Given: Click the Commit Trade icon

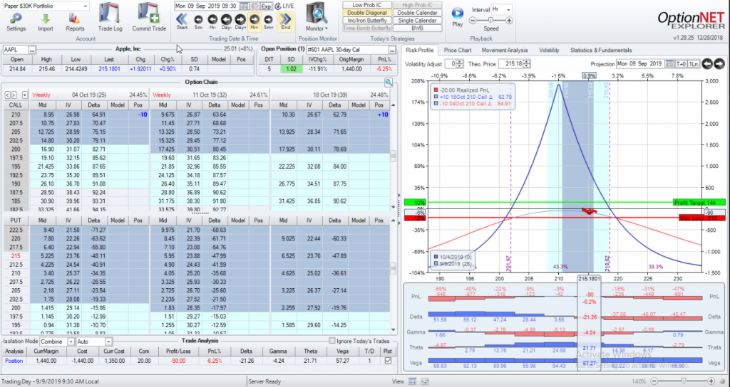Looking at the screenshot, I should coord(149,13).
